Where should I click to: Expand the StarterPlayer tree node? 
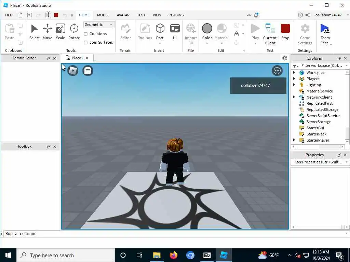294,140
